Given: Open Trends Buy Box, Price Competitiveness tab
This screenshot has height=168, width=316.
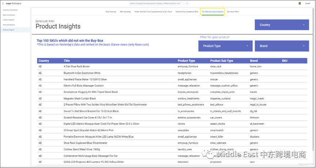Looking at the screenshot, I should tap(153, 12).
